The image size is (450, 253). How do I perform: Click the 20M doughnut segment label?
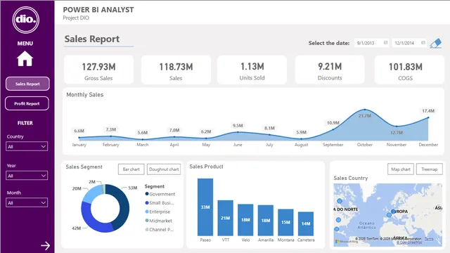(x=77, y=188)
